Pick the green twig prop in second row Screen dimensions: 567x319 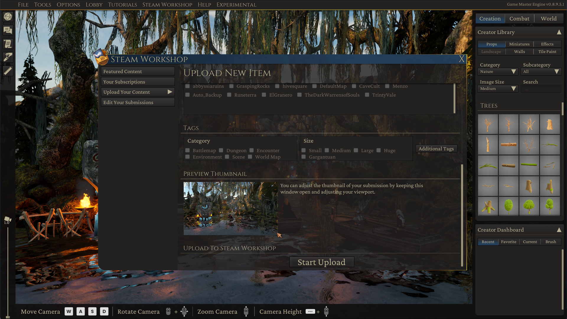point(550,145)
